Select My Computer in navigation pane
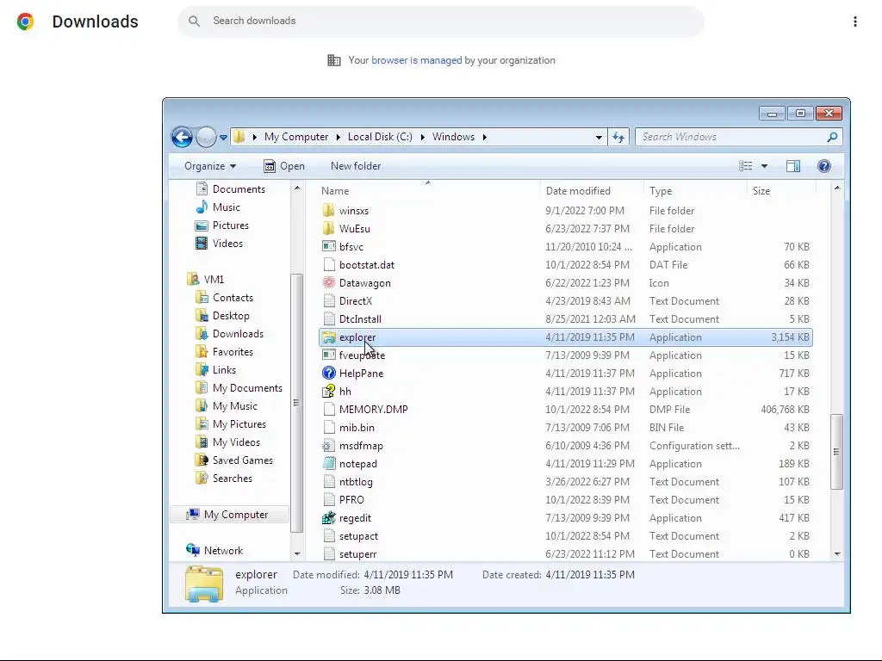The width and height of the screenshot is (882, 661). (227, 515)
